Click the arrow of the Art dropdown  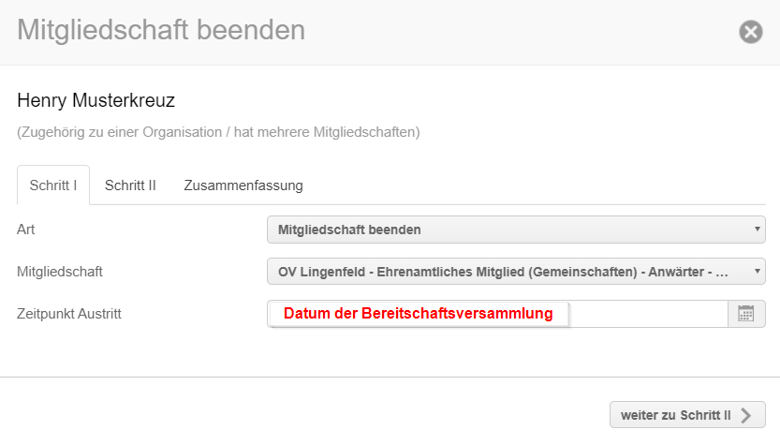[757, 230]
